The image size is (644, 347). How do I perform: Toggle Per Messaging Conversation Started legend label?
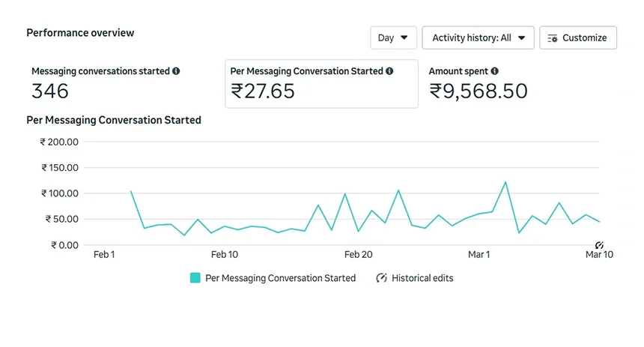pyautogui.click(x=281, y=278)
